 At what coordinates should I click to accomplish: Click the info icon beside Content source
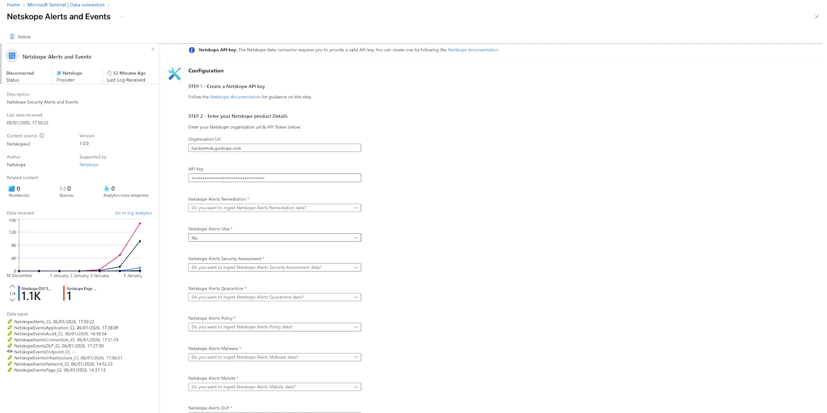(x=42, y=136)
